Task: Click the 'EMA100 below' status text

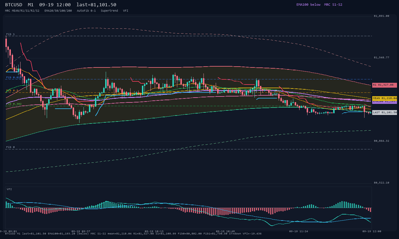Action: coord(308,5)
